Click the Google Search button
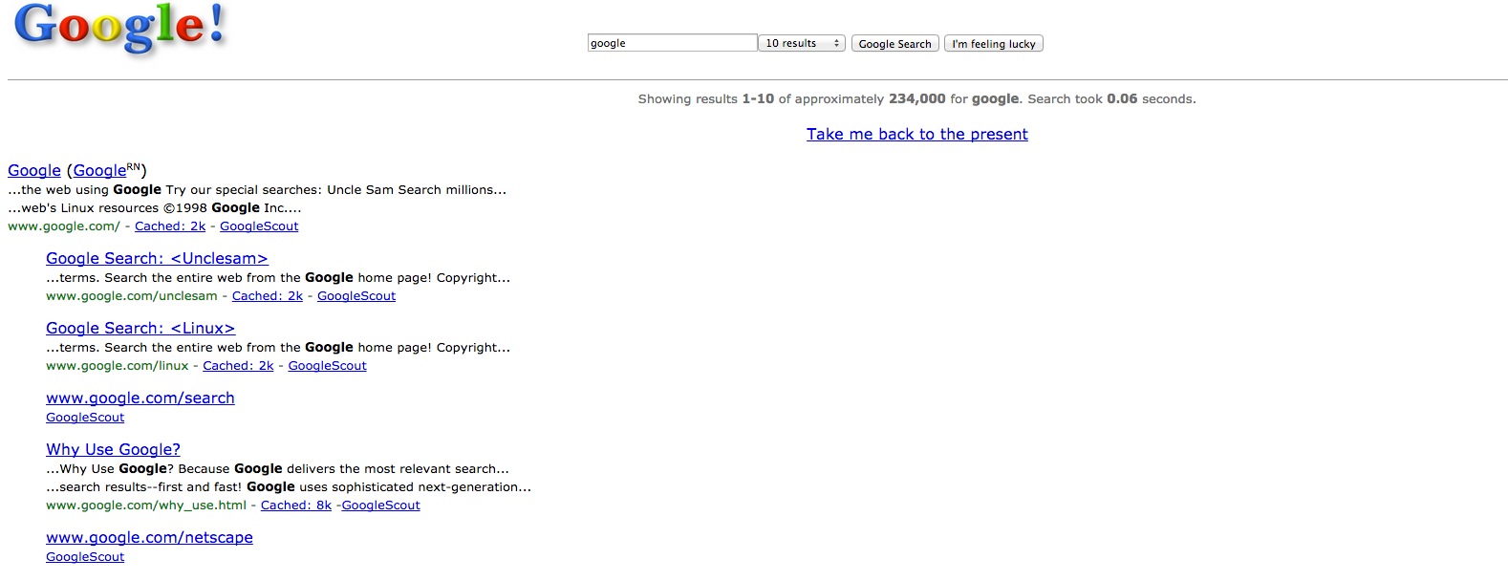The image size is (1508, 581). 894,44
